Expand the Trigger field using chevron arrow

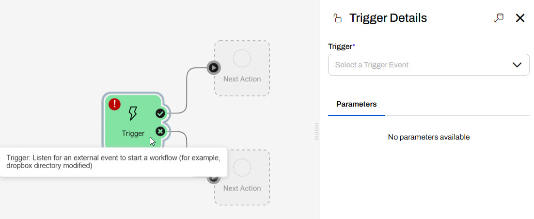click(517, 65)
